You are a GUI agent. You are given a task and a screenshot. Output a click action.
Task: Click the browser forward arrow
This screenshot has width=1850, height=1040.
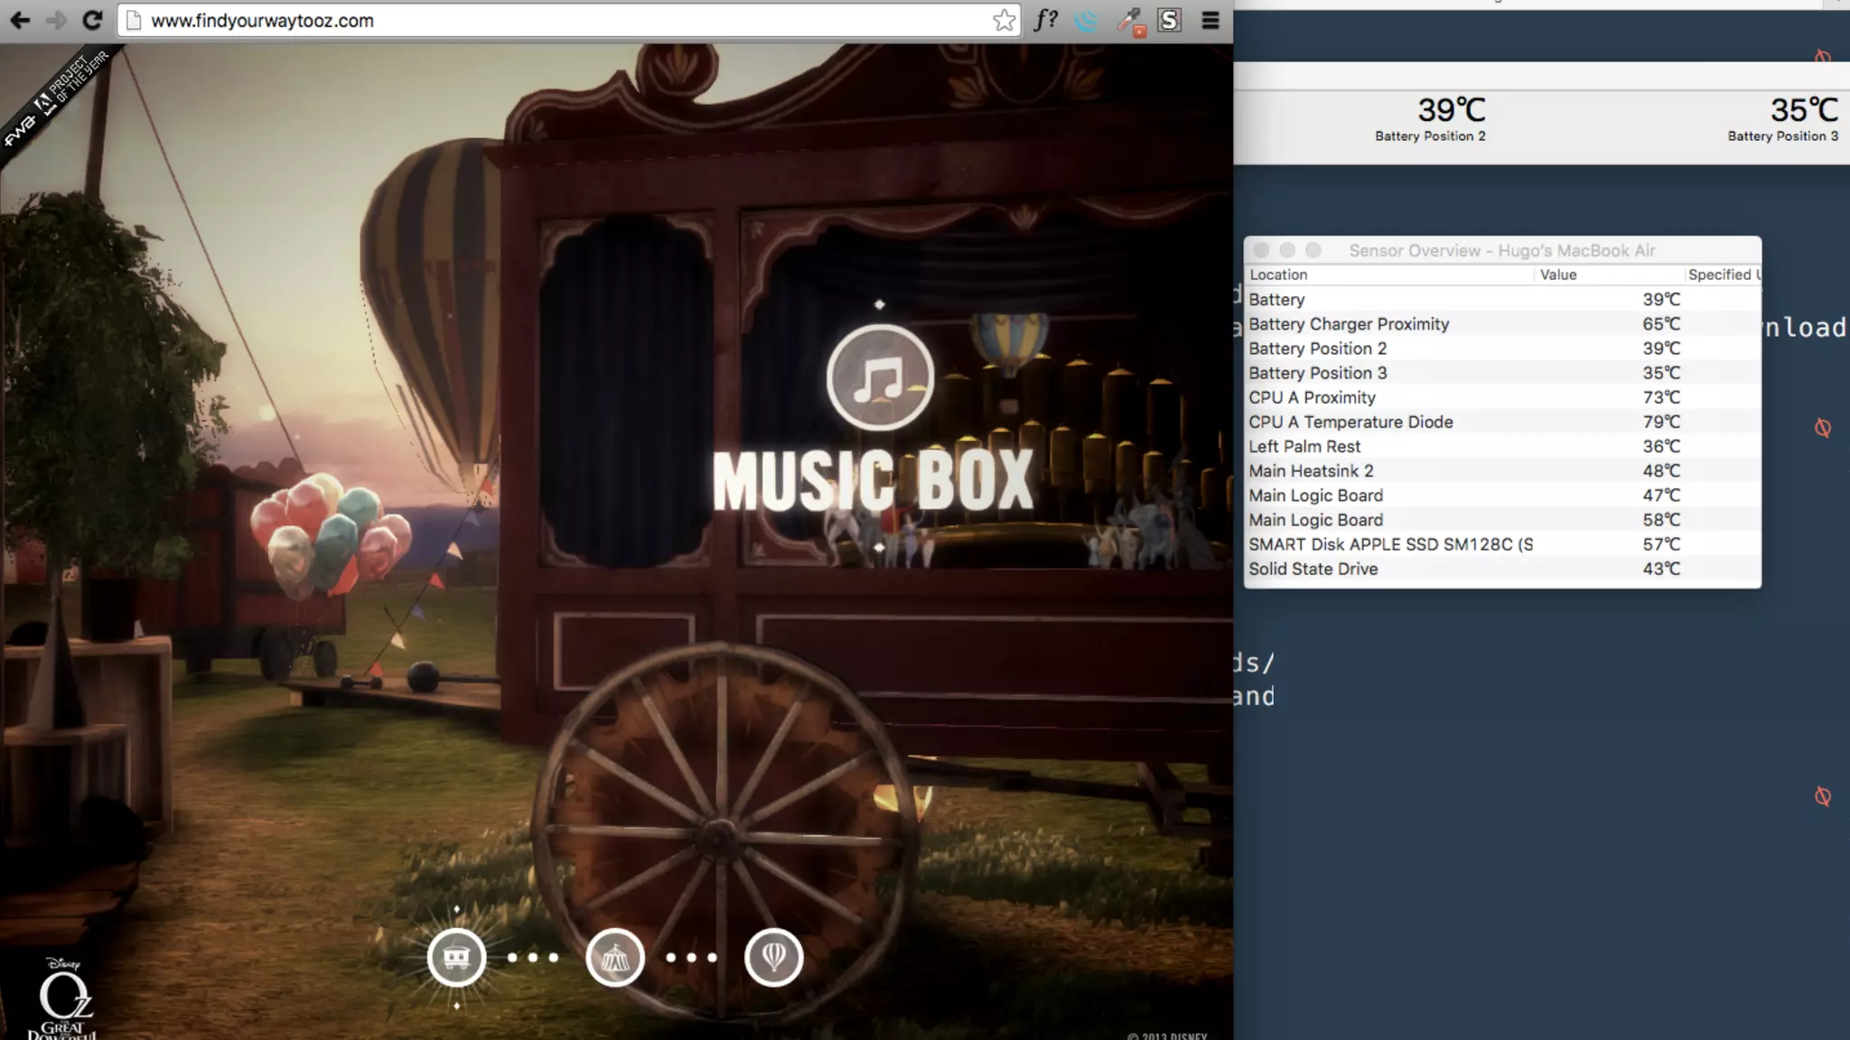click(x=56, y=20)
